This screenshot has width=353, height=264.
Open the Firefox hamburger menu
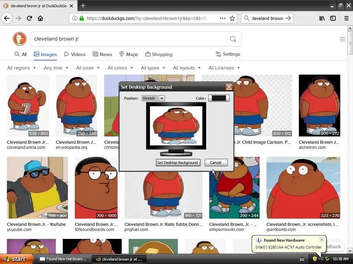pyautogui.click(x=346, y=18)
